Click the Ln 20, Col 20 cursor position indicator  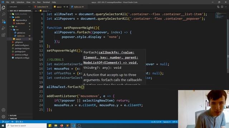point(156,122)
